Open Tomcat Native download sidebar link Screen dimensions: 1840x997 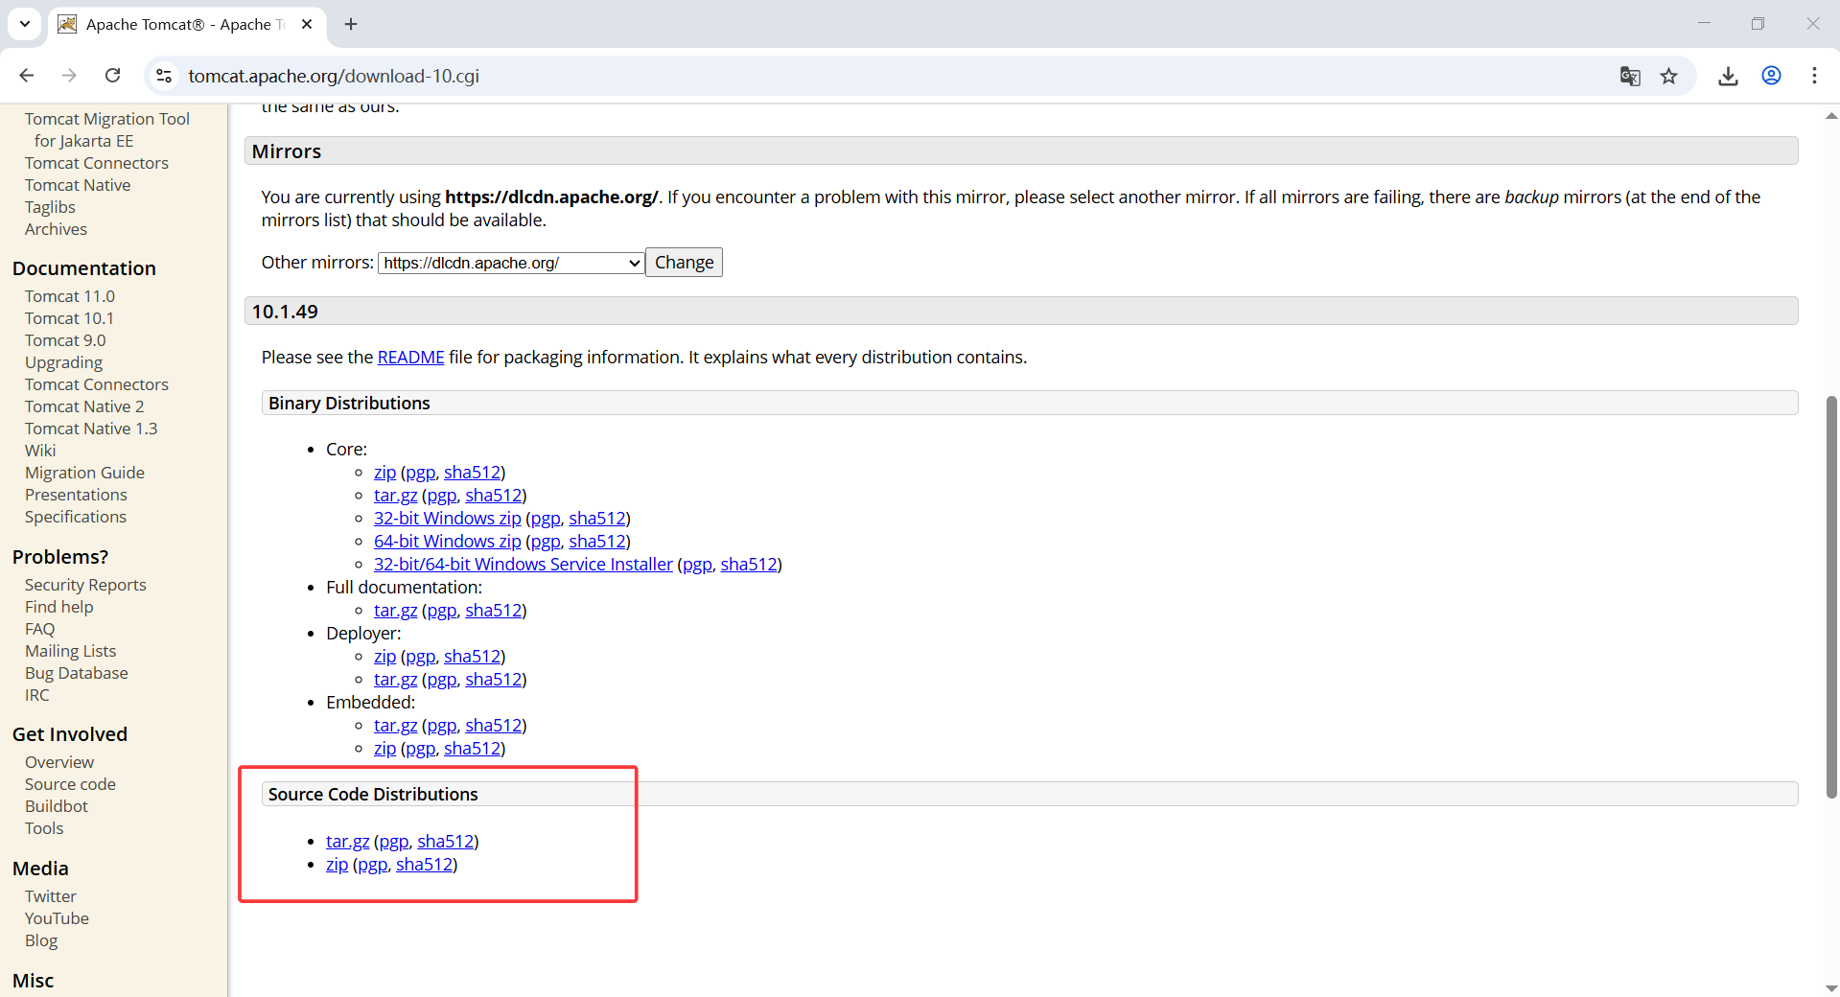(x=78, y=185)
